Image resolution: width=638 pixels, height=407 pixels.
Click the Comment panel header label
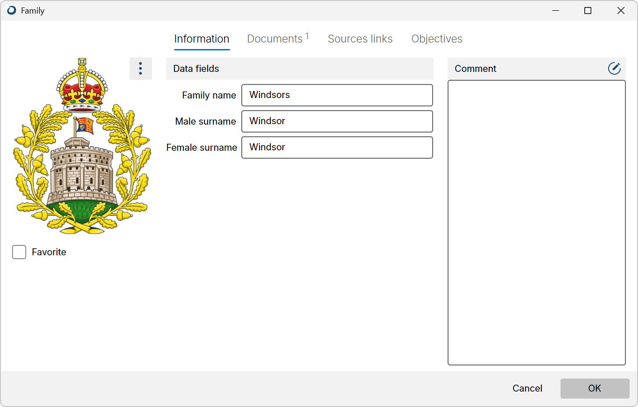coord(475,69)
